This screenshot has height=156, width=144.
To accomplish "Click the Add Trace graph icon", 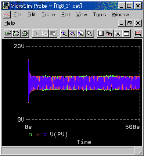I will pyautogui.click(x=138, y=33).
